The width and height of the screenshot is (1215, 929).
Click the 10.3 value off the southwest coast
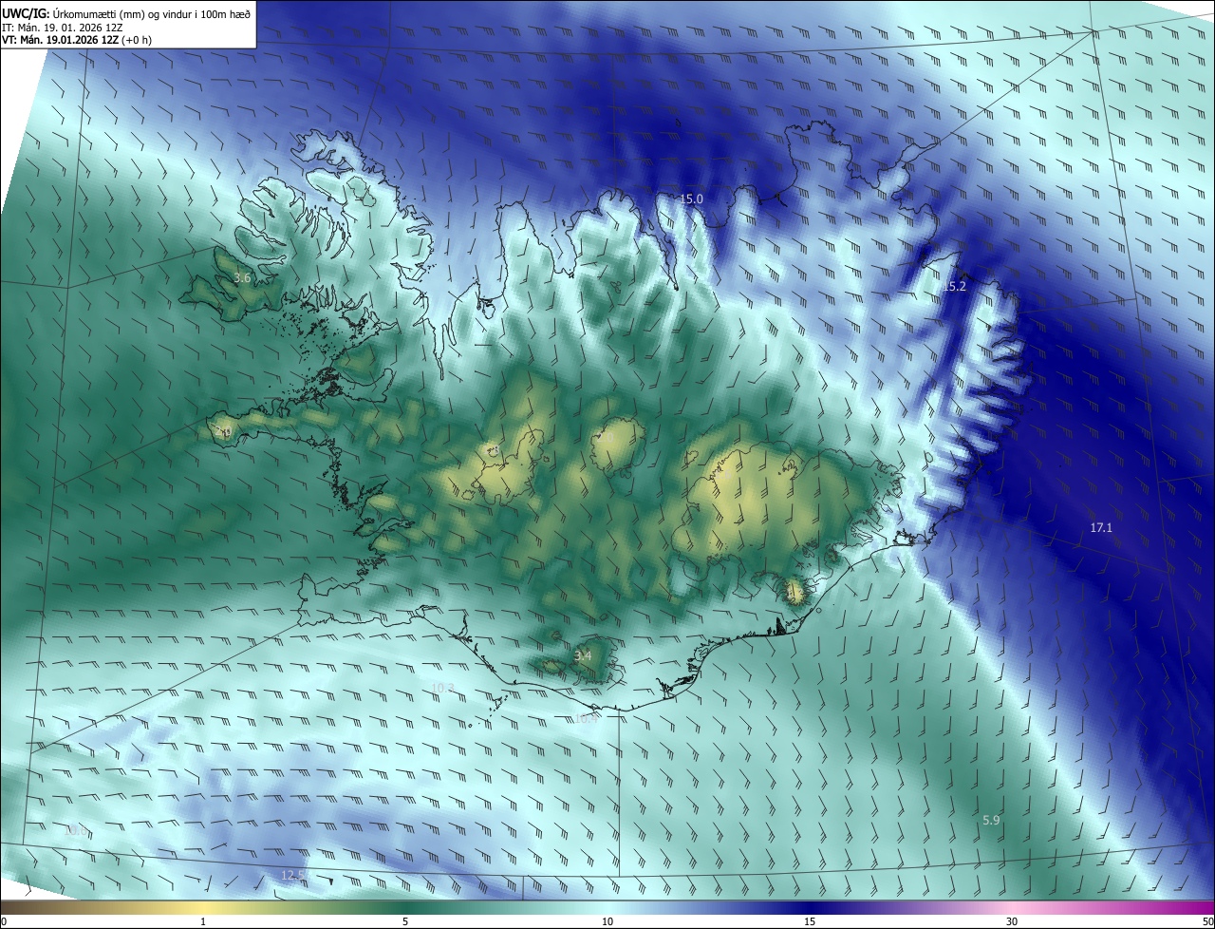pos(442,688)
